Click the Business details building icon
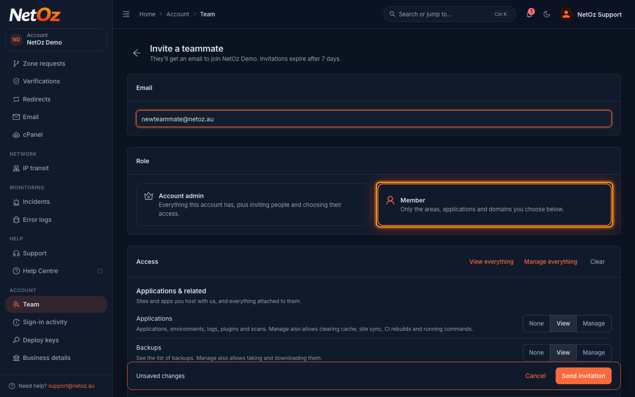The image size is (635, 397). click(16, 358)
